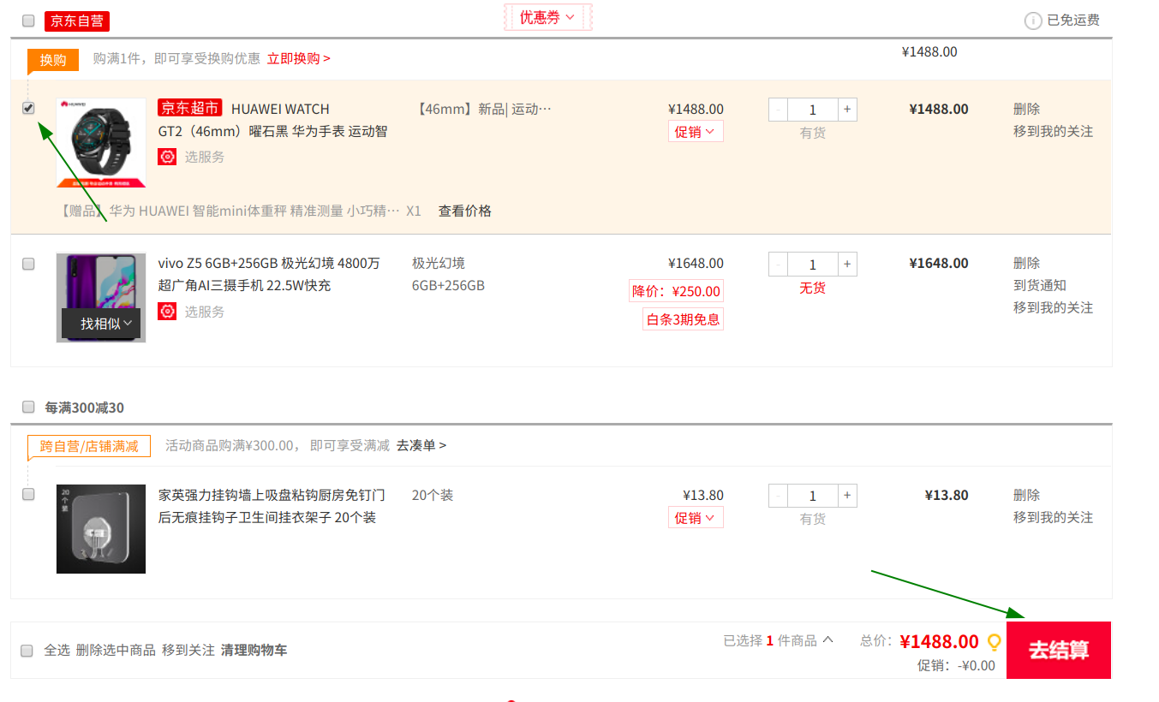Tick the 全选 select-all checkbox
The height and width of the screenshot is (702, 1159).
coord(27,651)
